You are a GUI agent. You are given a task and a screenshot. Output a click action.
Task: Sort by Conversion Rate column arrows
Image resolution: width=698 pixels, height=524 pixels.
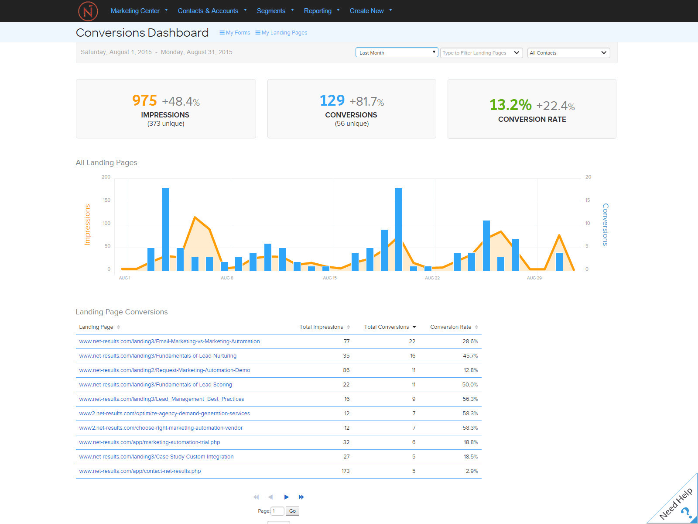click(x=476, y=327)
